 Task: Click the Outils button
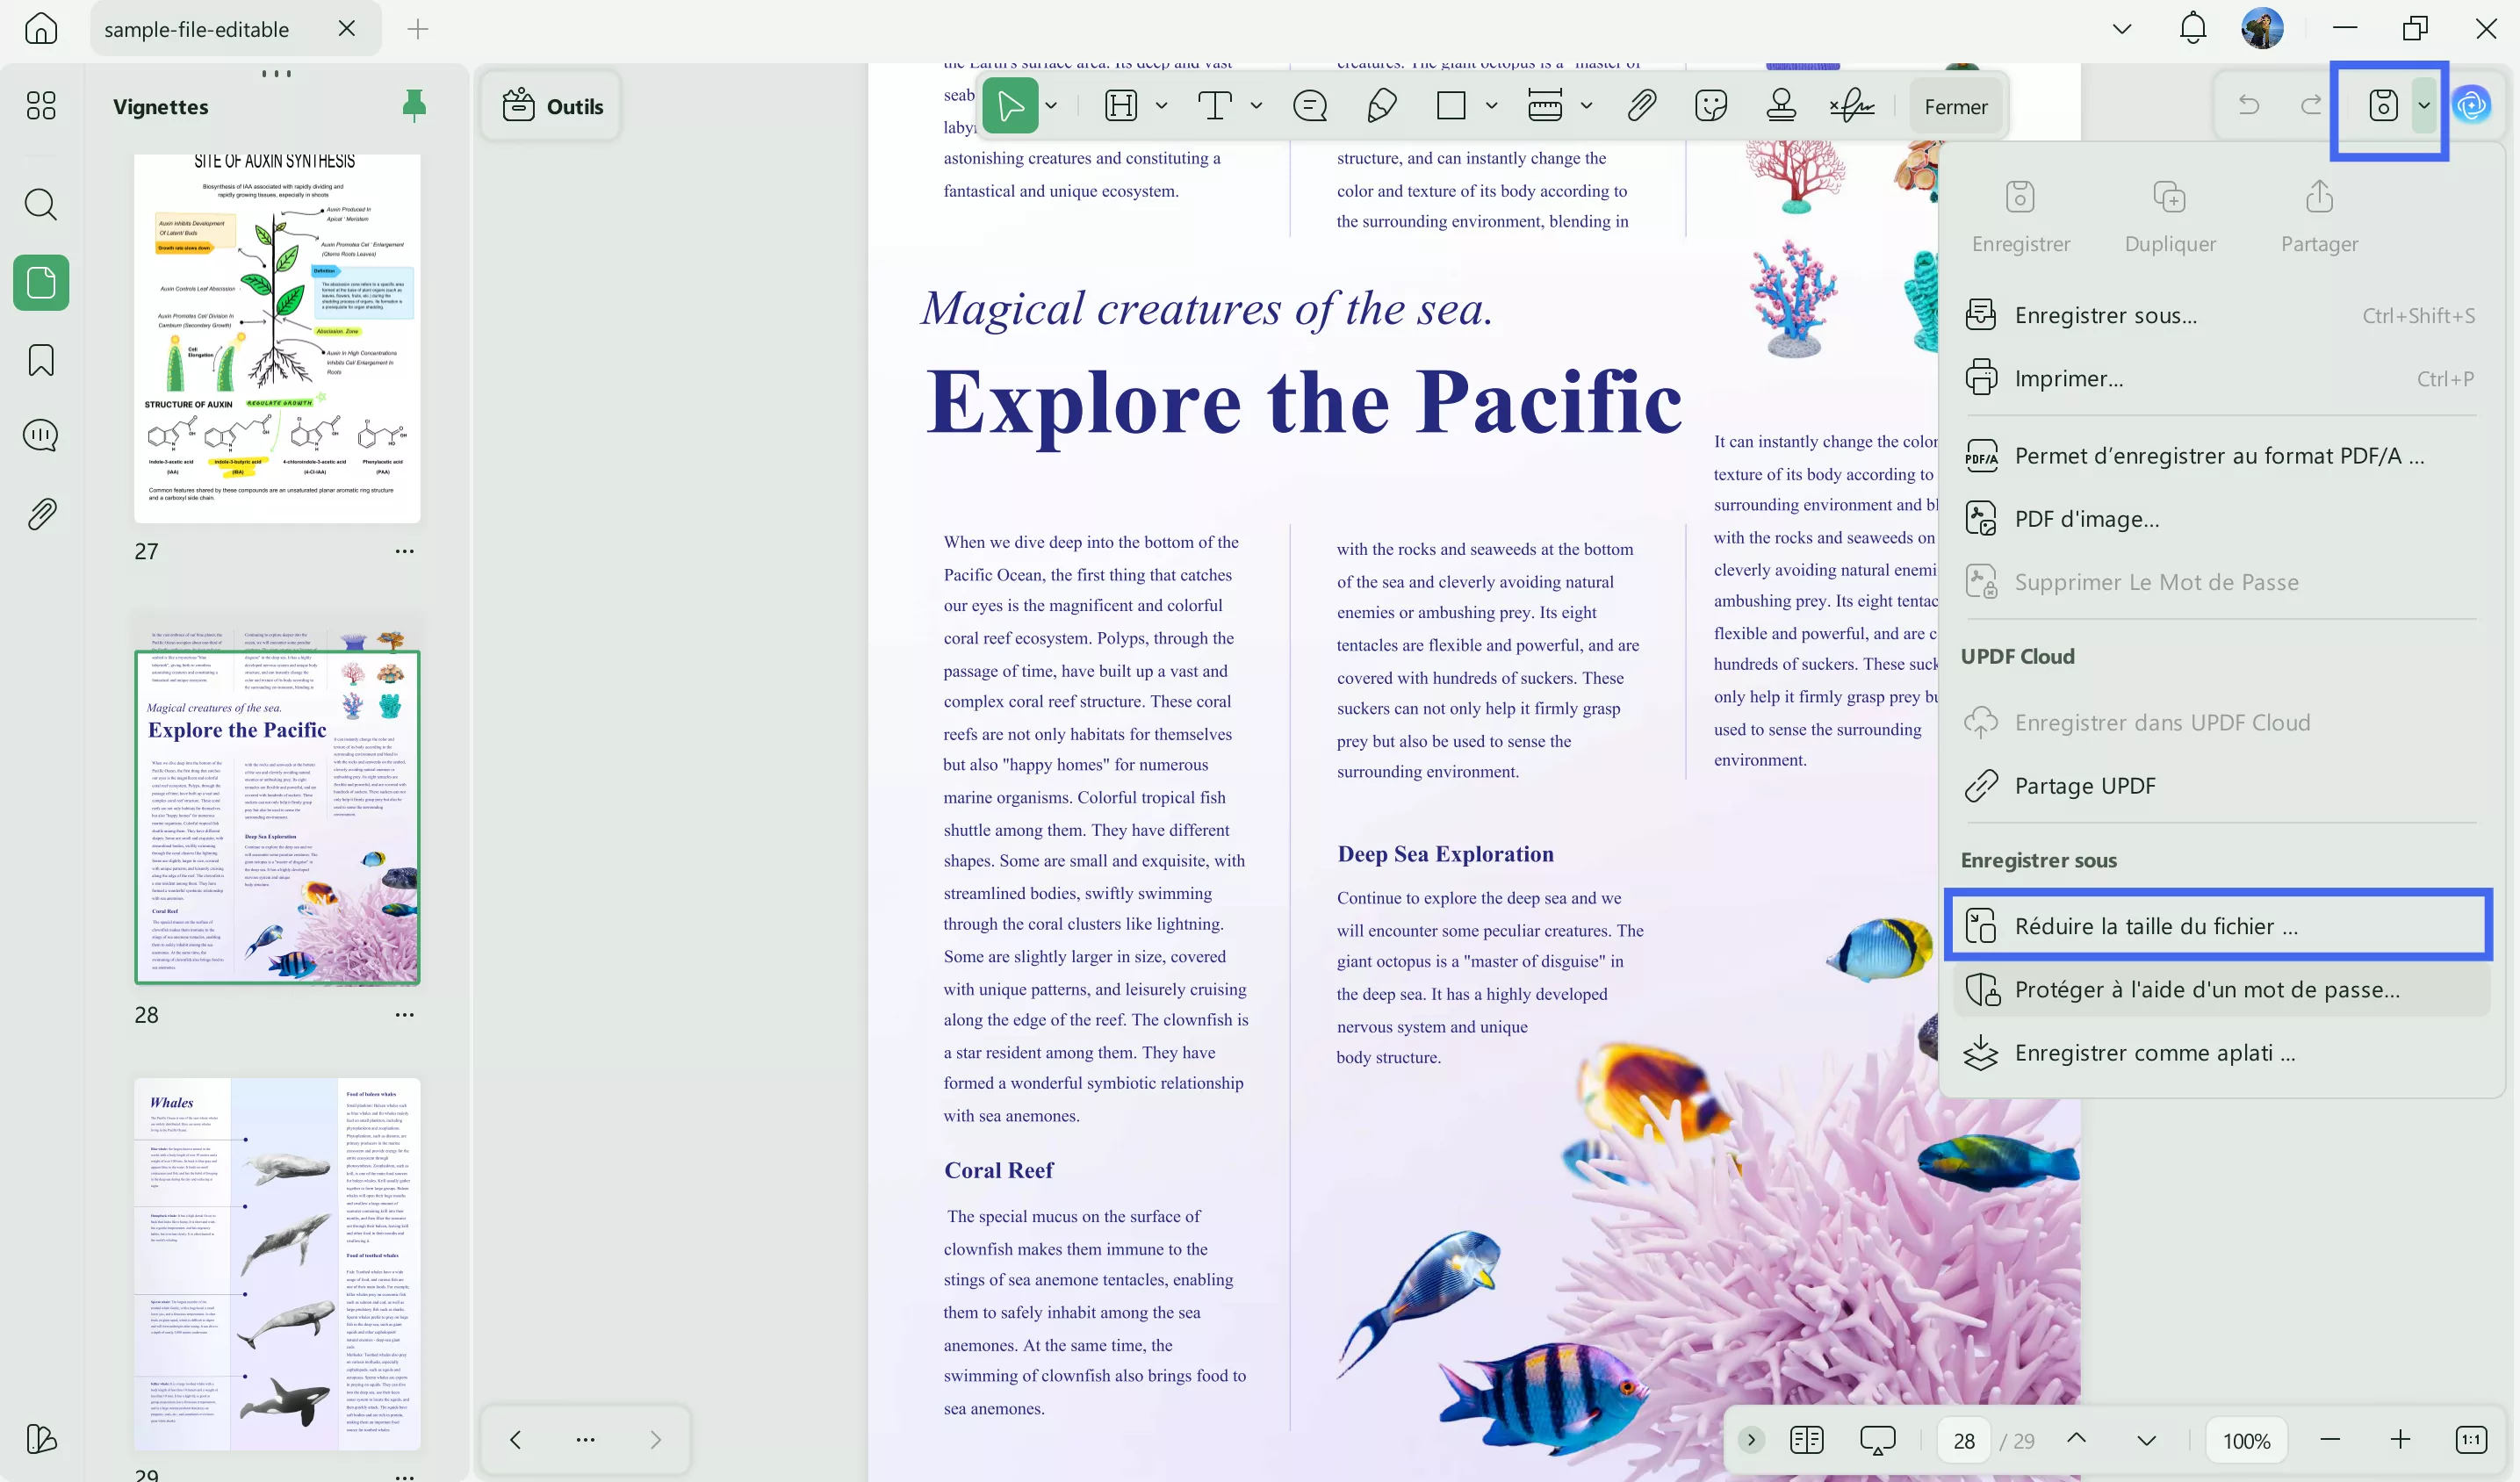pos(552,106)
